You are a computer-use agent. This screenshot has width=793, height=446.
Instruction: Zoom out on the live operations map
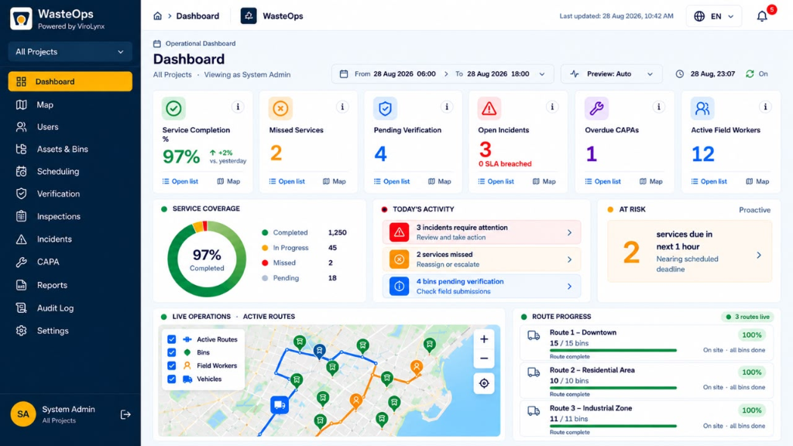click(484, 359)
